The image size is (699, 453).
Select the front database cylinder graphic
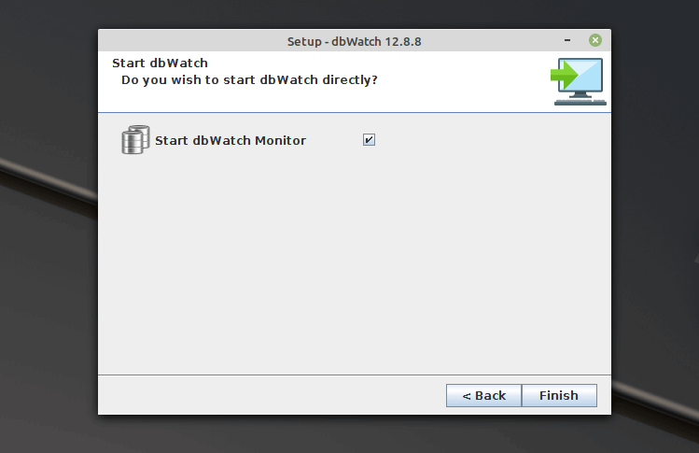[132, 143]
